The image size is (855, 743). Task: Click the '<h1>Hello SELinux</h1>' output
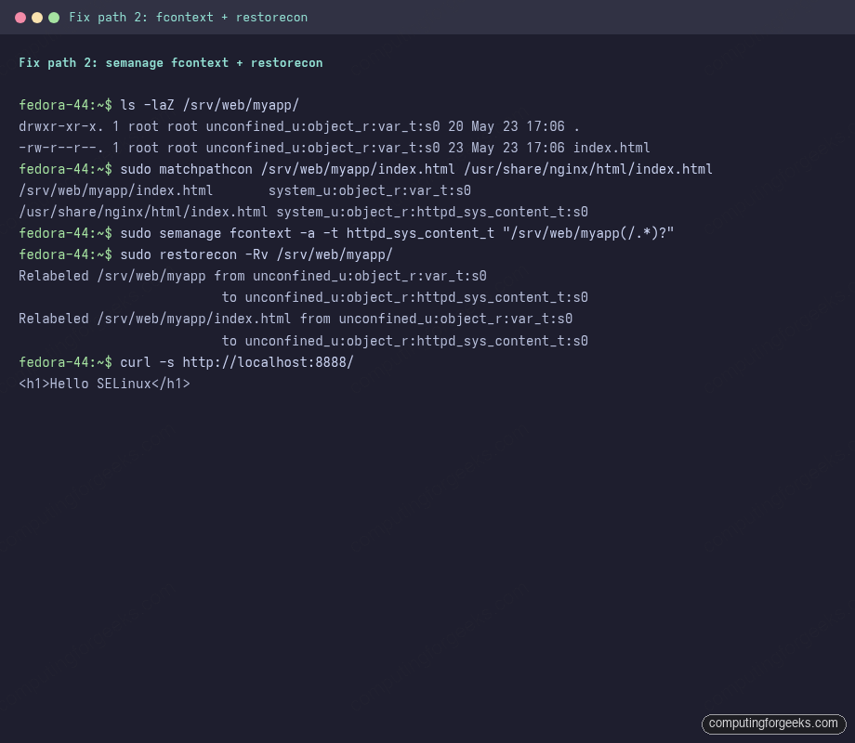[x=104, y=384]
